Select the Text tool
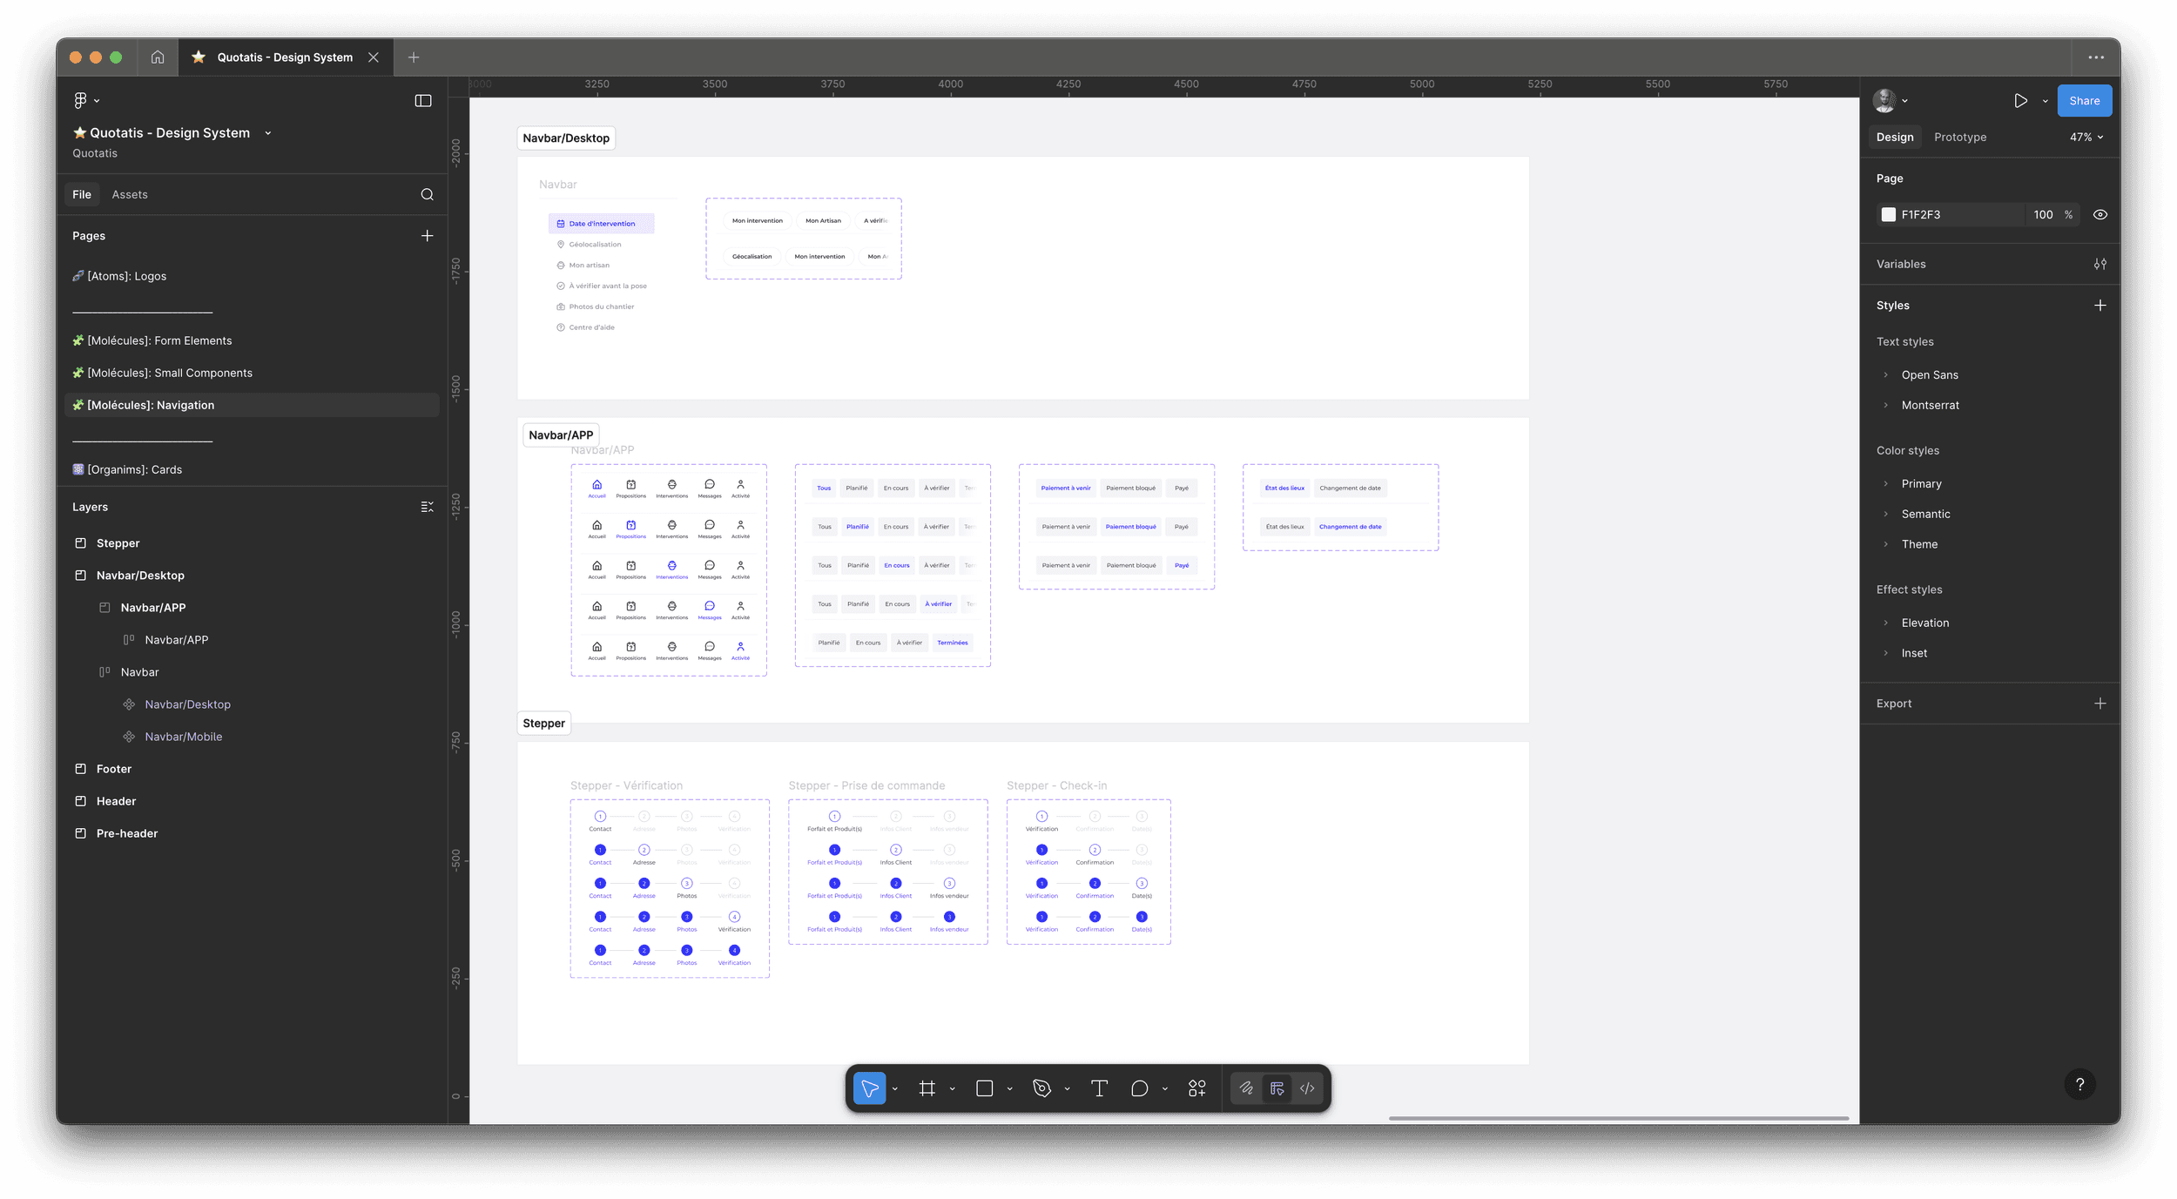Image resolution: width=2177 pixels, height=1199 pixels. [1099, 1088]
